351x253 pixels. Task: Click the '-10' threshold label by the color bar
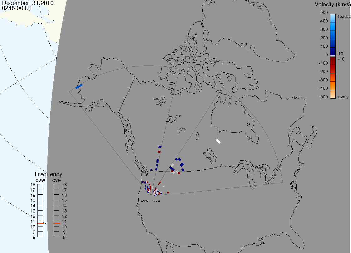tap(341, 59)
